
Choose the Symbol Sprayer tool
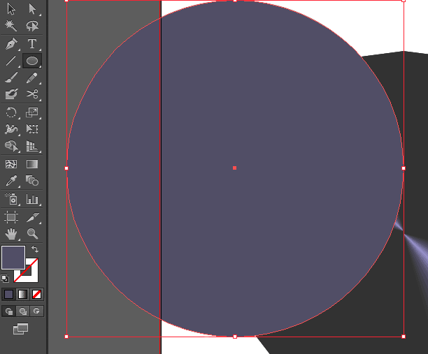[x=11, y=199]
